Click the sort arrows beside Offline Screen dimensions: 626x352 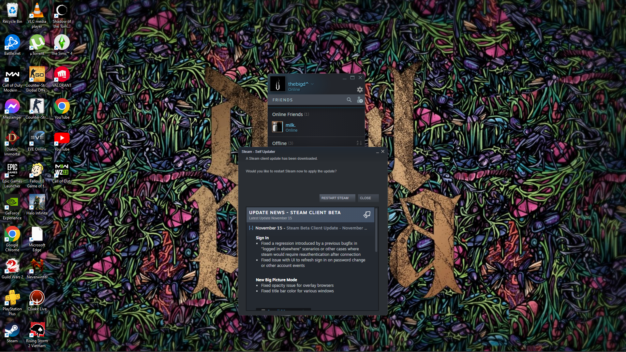pos(359,143)
